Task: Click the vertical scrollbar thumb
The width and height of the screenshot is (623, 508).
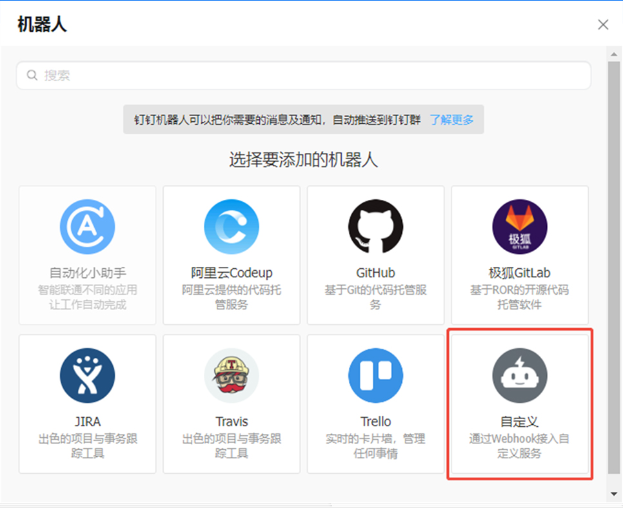Action: pyautogui.click(x=614, y=268)
